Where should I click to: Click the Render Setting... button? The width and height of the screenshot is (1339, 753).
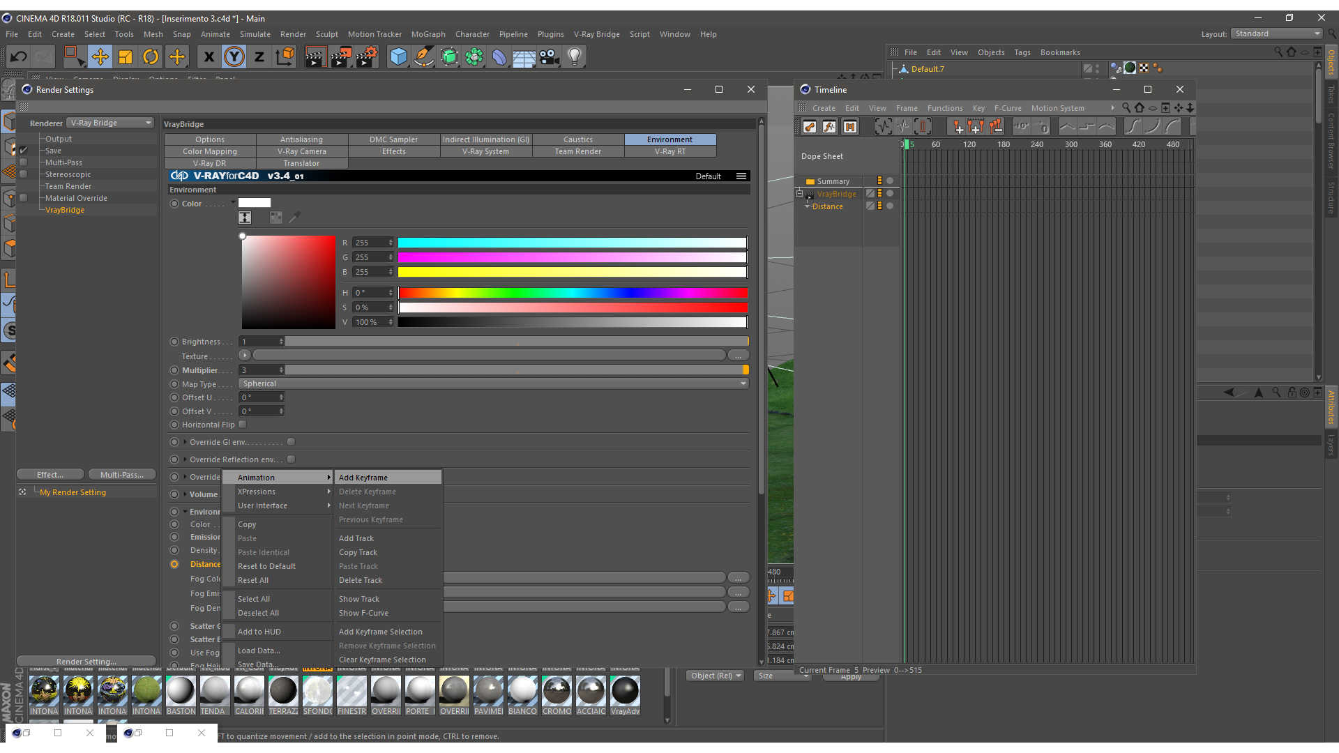coord(86,662)
